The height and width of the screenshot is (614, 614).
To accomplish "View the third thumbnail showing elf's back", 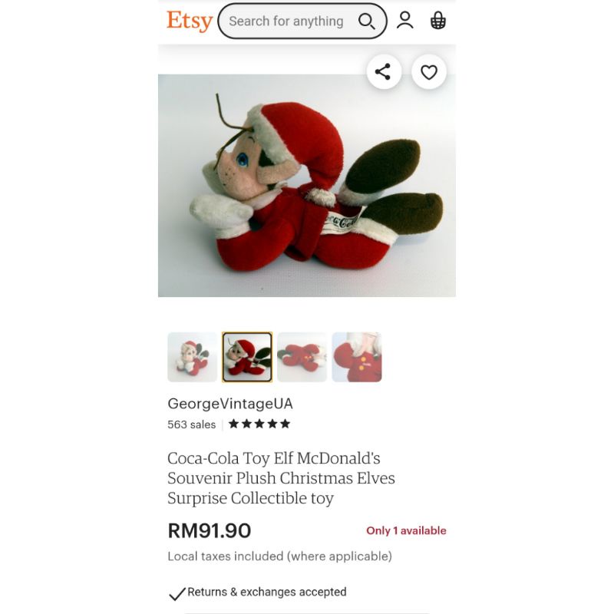I will (302, 357).
